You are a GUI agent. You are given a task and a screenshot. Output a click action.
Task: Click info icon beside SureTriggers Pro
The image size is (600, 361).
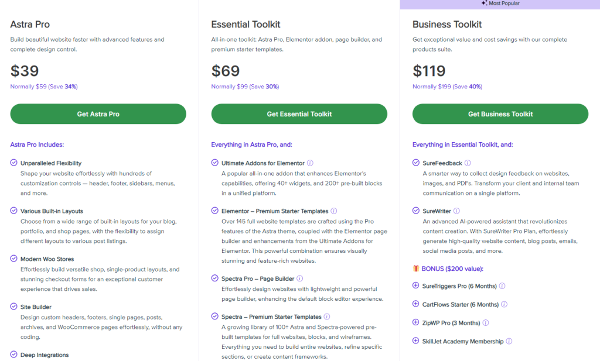tap(502, 286)
